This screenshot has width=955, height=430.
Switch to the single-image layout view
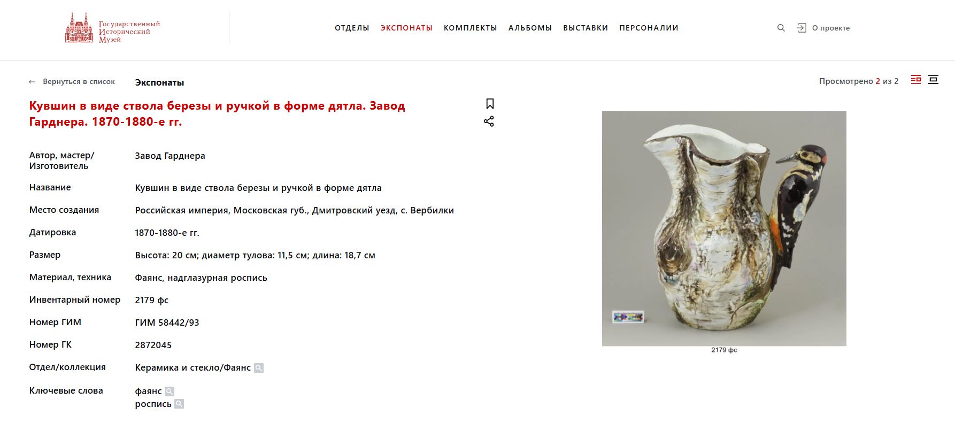(x=933, y=80)
